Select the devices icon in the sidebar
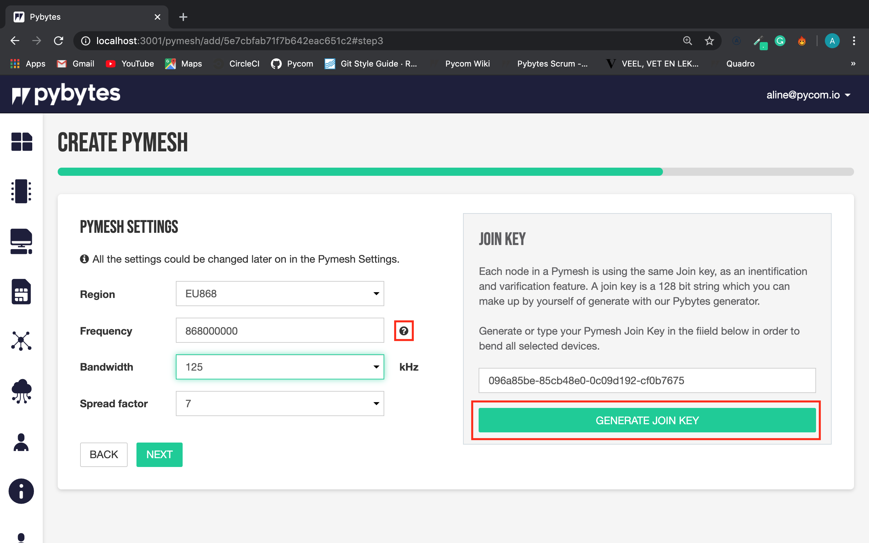Screen dimensions: 869x543 (20, 191)
